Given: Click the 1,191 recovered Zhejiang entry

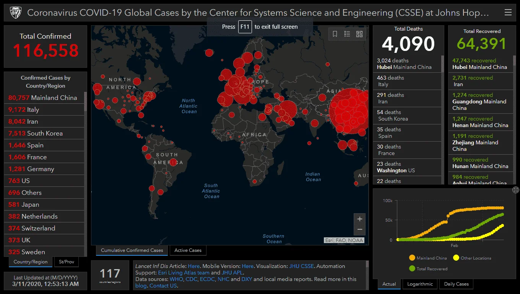Looking at the screenshot, I should pos(481,142).
